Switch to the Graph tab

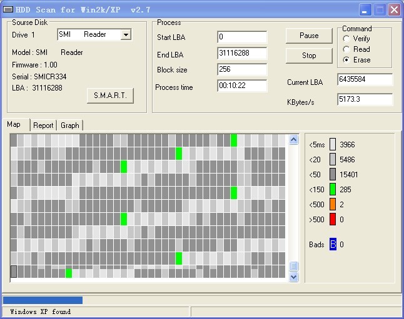click(x=70, y=125)
